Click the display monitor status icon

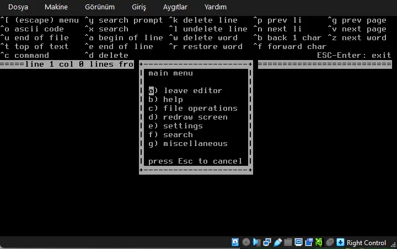click(x=298, y=242)
